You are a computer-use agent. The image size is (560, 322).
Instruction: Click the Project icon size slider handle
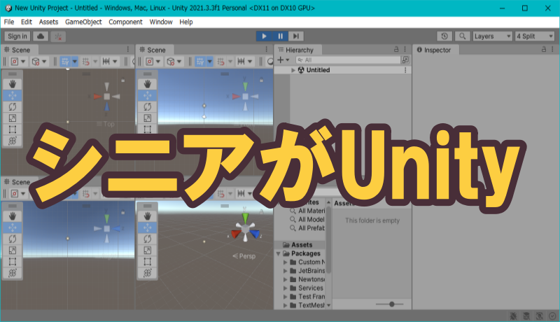[392, 304]
